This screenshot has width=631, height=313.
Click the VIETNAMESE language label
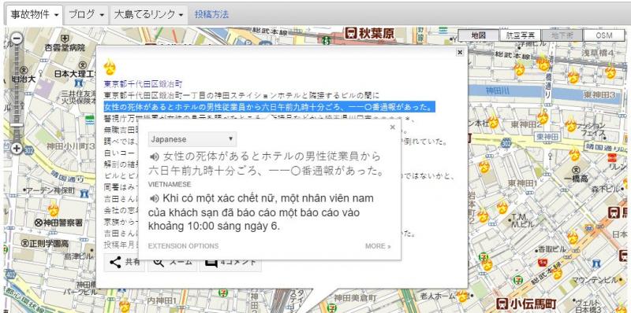pos(170,184)
